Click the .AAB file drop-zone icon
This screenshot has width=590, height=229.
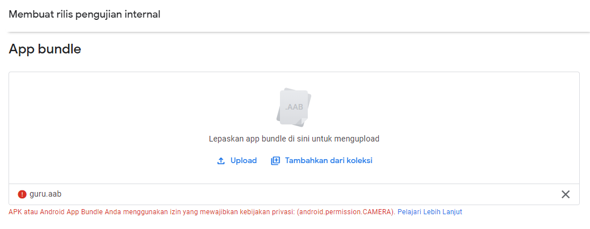click(294, 108)
